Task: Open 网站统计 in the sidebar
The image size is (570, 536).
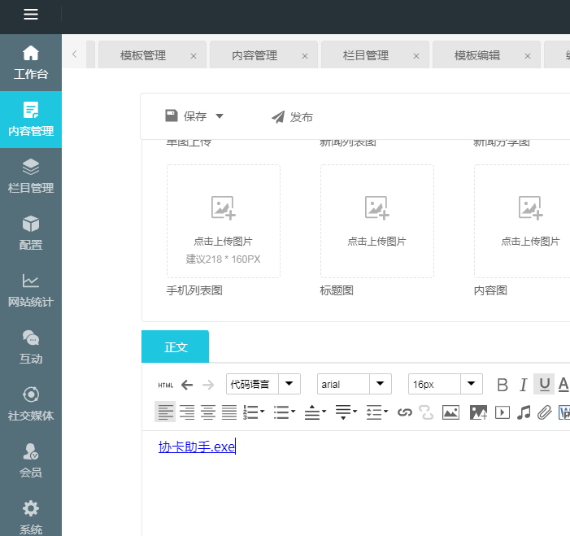Action: (x=31, y=290)
